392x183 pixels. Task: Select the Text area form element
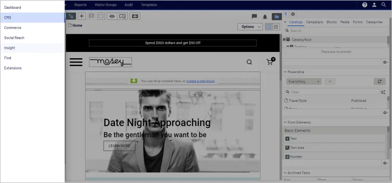coord(335,147)
